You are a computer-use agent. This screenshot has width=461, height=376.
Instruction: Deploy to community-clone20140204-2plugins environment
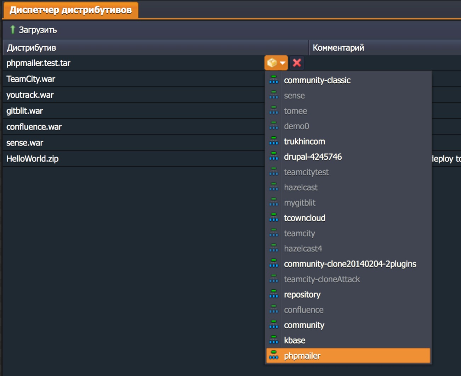coord(348,264)
